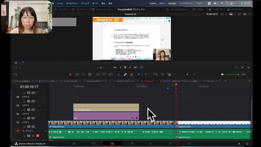The height and width of the screenshot is (147, 261).
Task: Activate the Blade edit mode tool
Action: pyautogui.click(x=90, y=74)
